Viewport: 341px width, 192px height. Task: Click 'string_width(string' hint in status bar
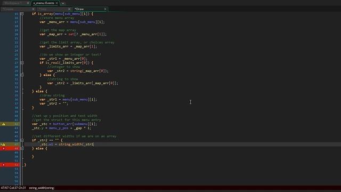pos(42,188)
